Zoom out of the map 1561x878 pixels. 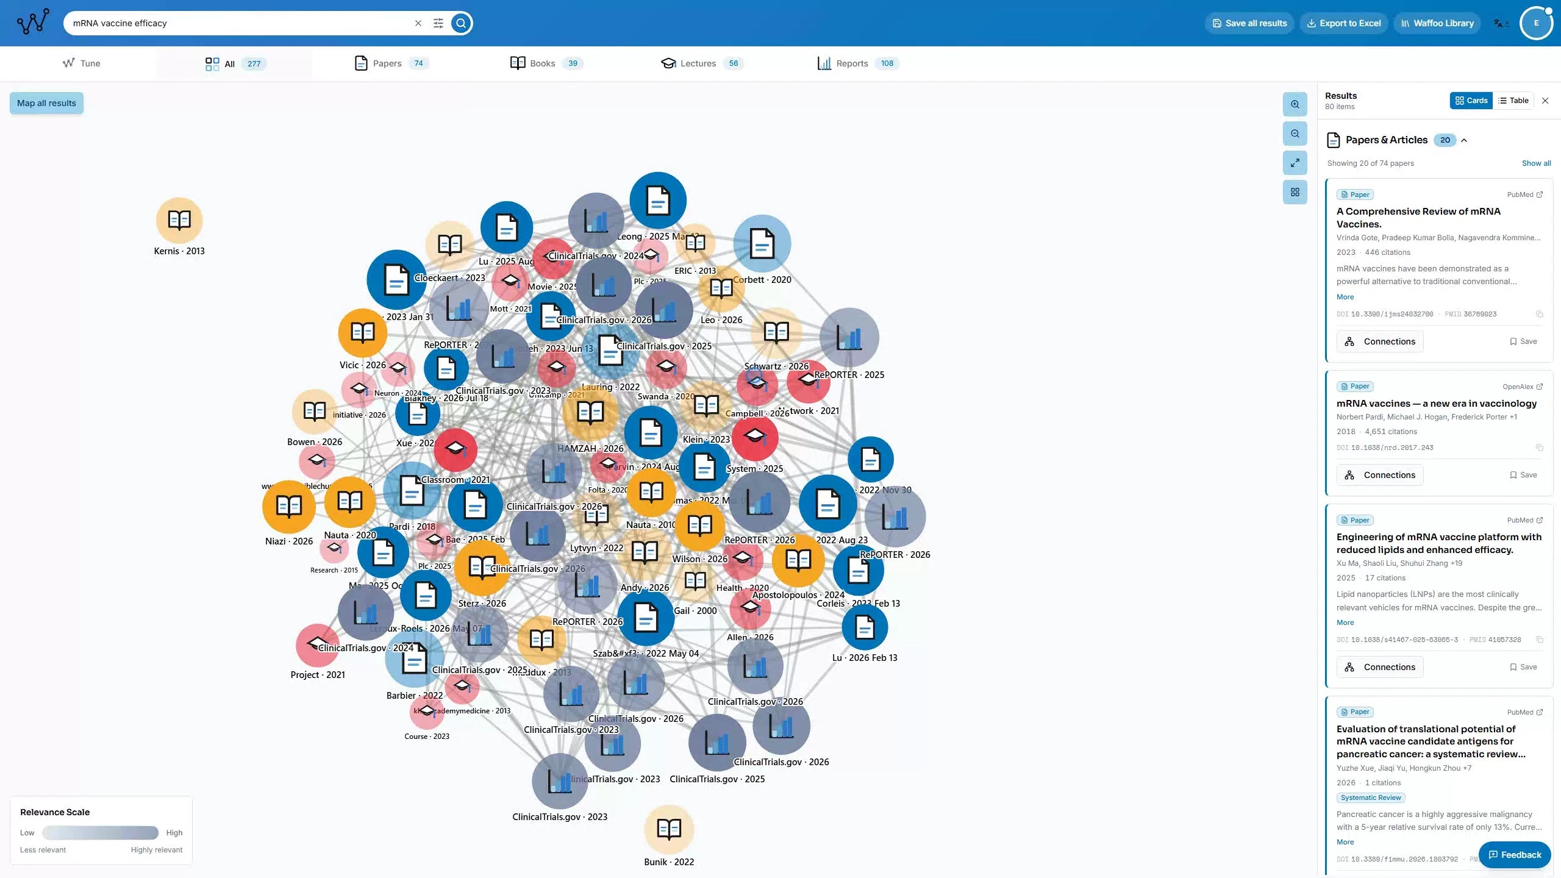[x=1295, y=134]
